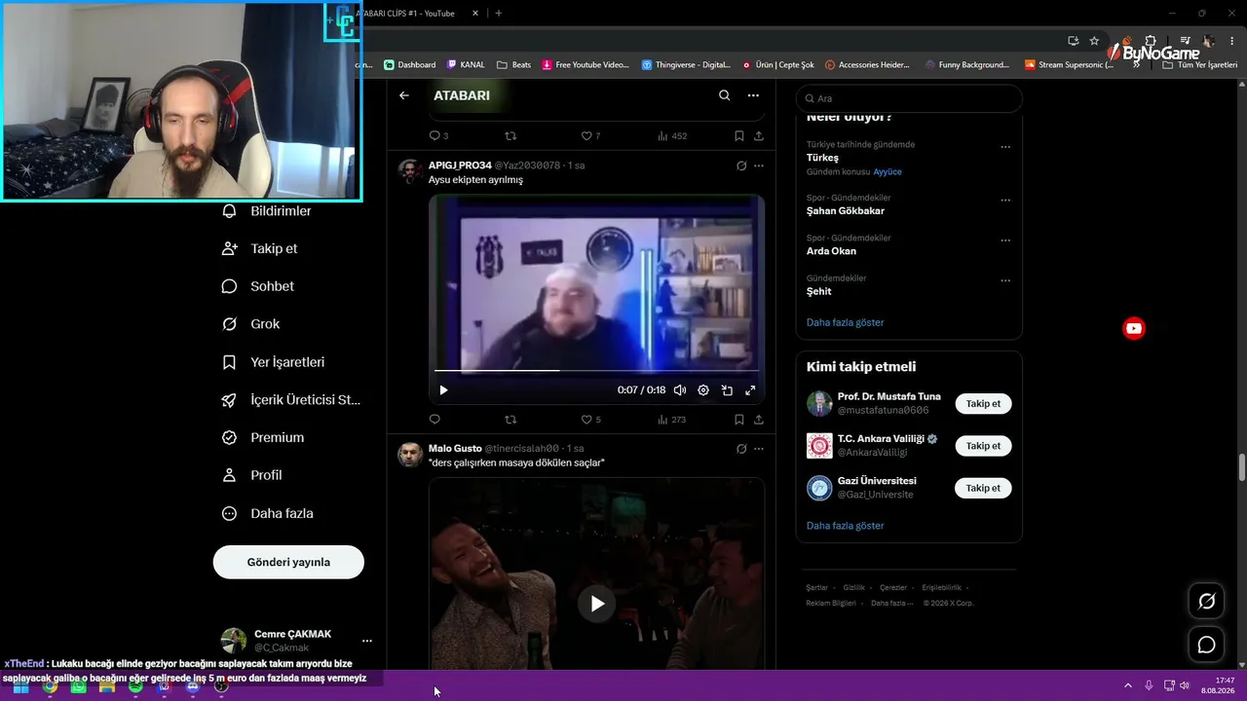
Task: Open more options on the APIGJ_PRO34 post
Action: [x=759, y=166]
